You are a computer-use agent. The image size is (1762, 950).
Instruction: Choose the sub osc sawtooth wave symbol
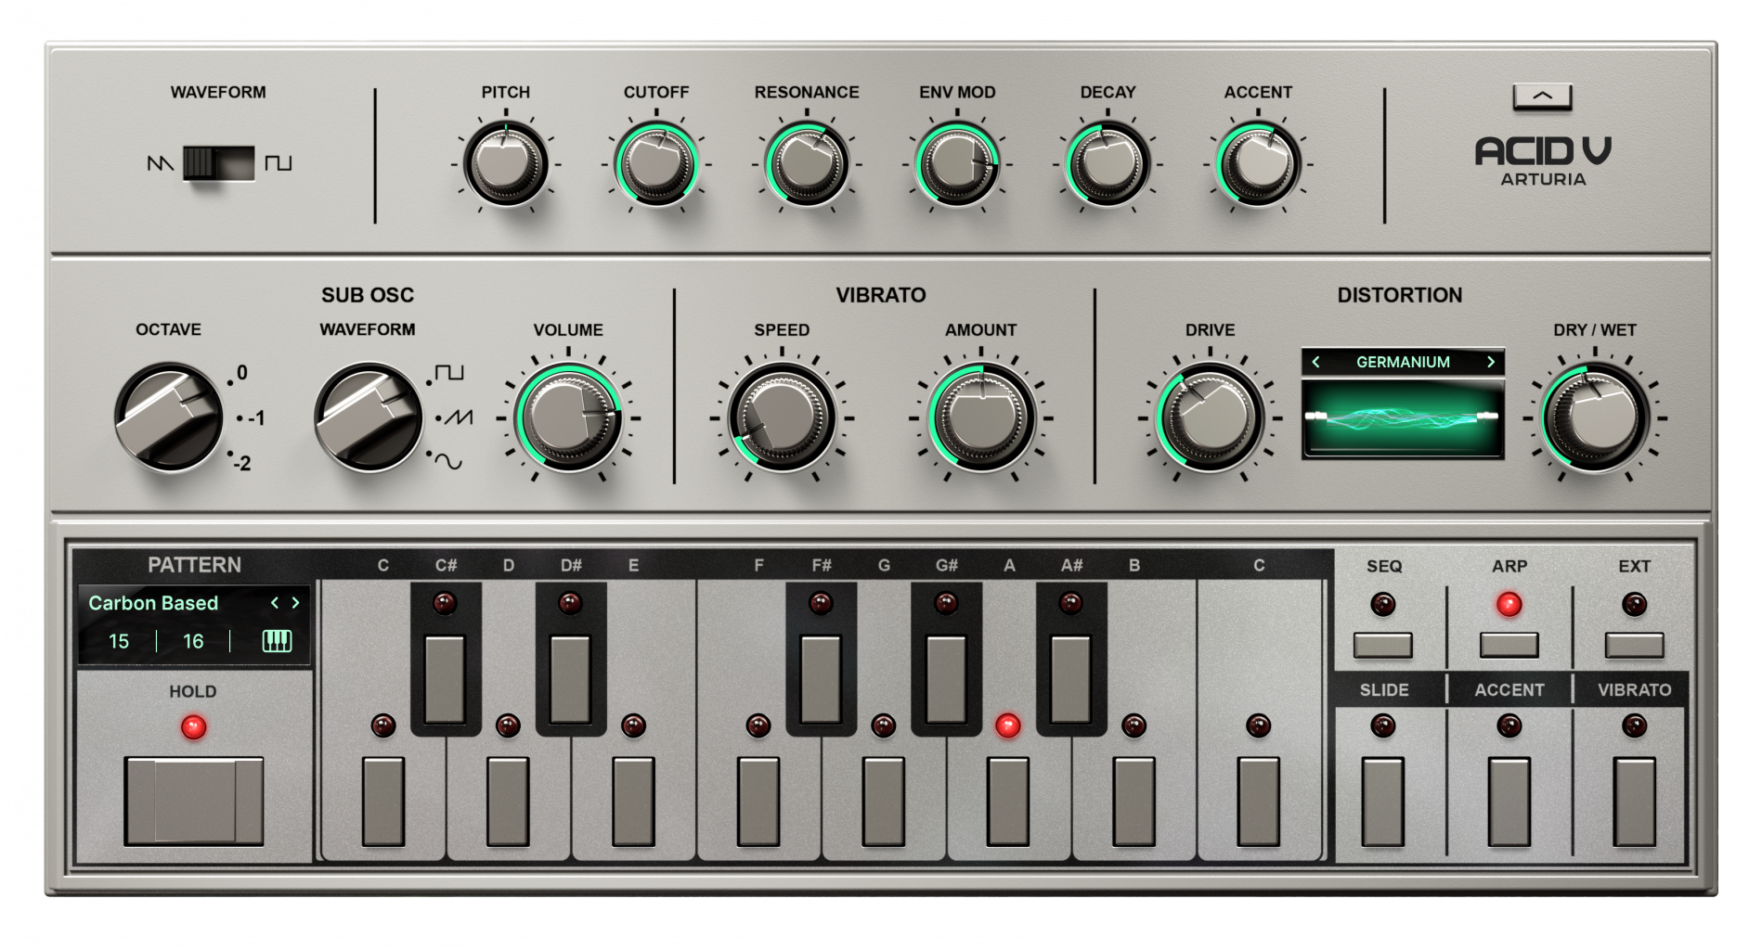458,417
